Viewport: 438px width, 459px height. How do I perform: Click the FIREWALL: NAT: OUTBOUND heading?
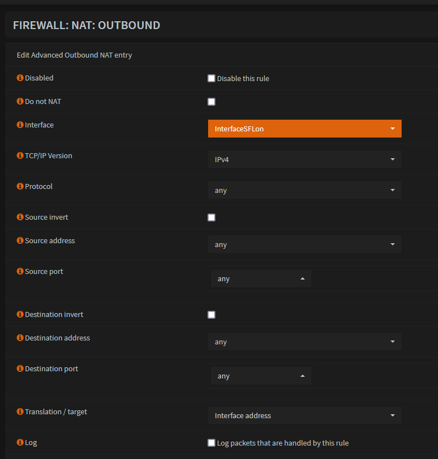tap(86, 25)
